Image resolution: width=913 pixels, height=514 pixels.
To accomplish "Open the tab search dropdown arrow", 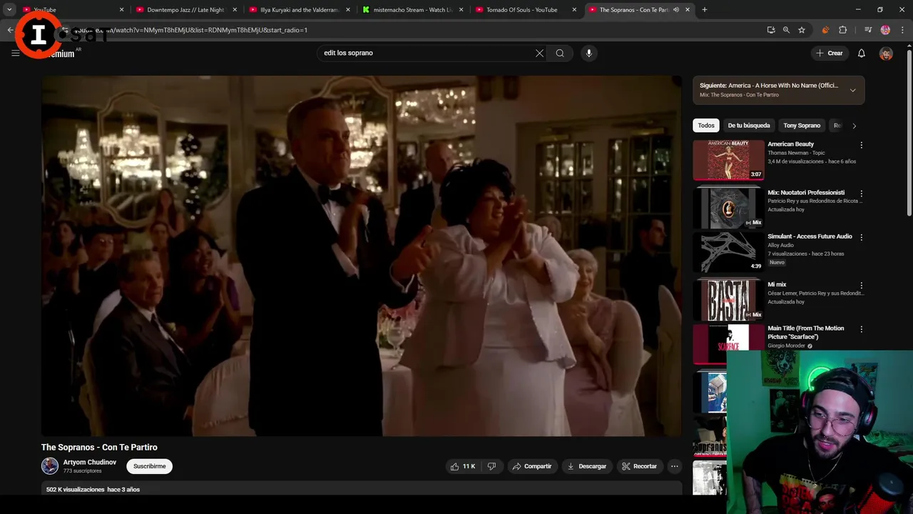I will pos(9,10).
